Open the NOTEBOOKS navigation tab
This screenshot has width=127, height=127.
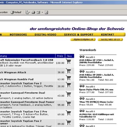[18, 35]
